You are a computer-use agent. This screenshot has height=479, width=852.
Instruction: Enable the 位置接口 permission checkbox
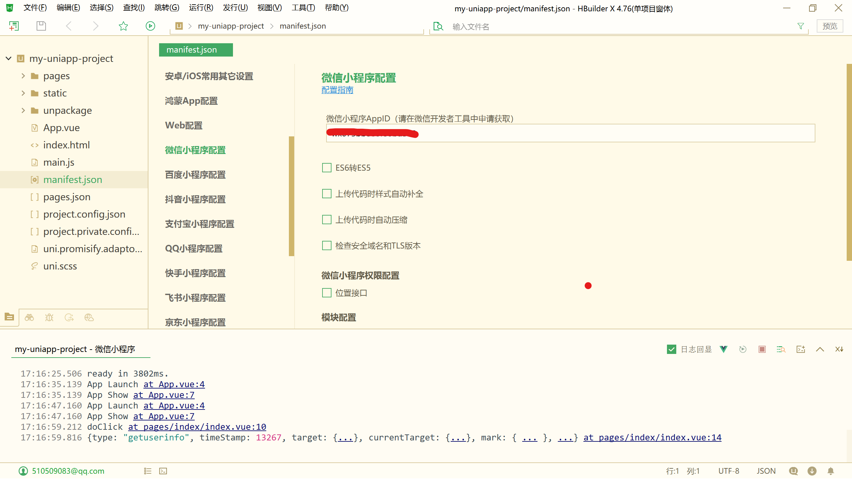coord(326,293)
